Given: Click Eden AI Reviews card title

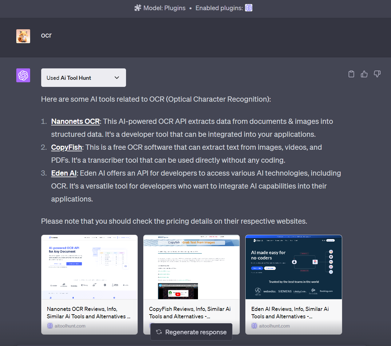Looking at the screenshot, I should [x=290, y=313].
